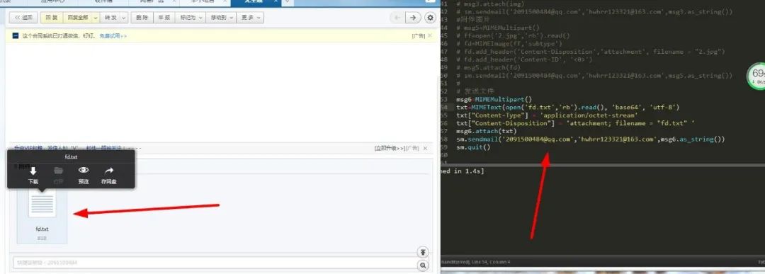The height and width of the screenshot is (274, 765).
Task: Open the 更多 more options dropdown
Action: pos(250,18)
